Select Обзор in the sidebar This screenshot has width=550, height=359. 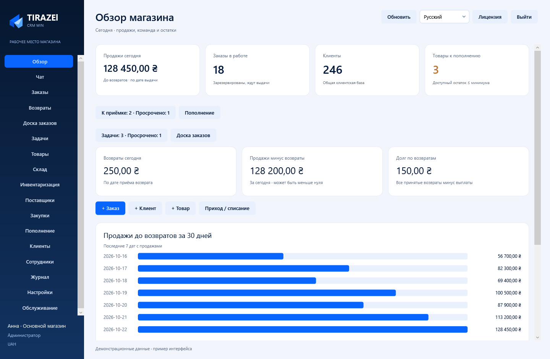click(39, 61)
